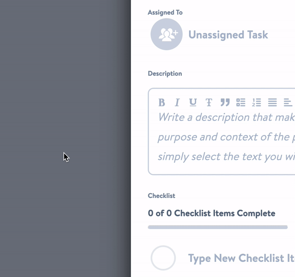Check the new checklist item circle
The image size is (295, 277).
pos(163,258)
